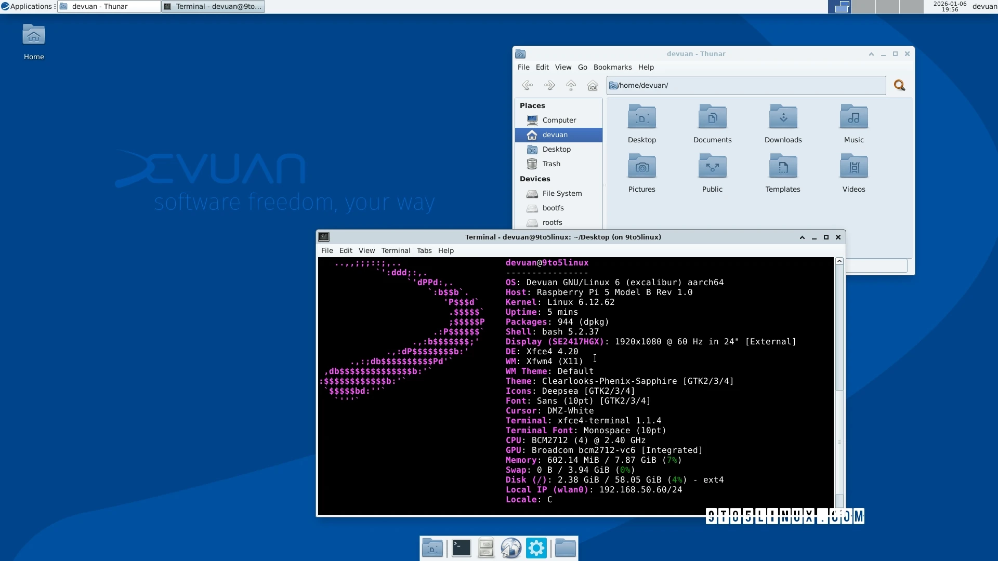Expand the Applications menu in the top panel
Viewport: 998px width, 561px height.
[29, 6]
